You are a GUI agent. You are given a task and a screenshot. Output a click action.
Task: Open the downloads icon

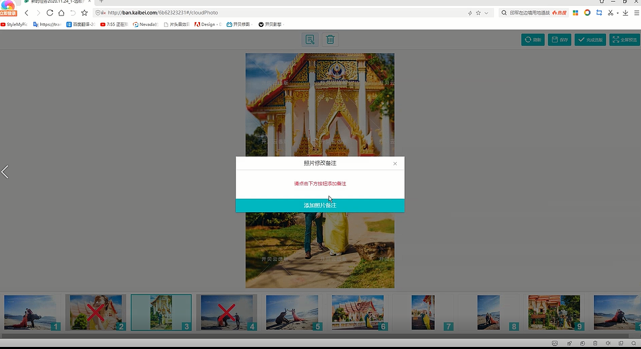click(x=625, y=13)
